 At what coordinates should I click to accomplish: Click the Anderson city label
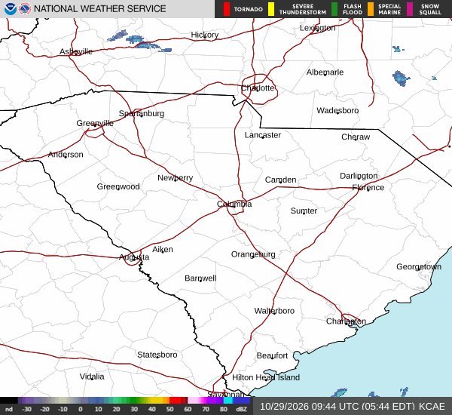tap(66, 155)
